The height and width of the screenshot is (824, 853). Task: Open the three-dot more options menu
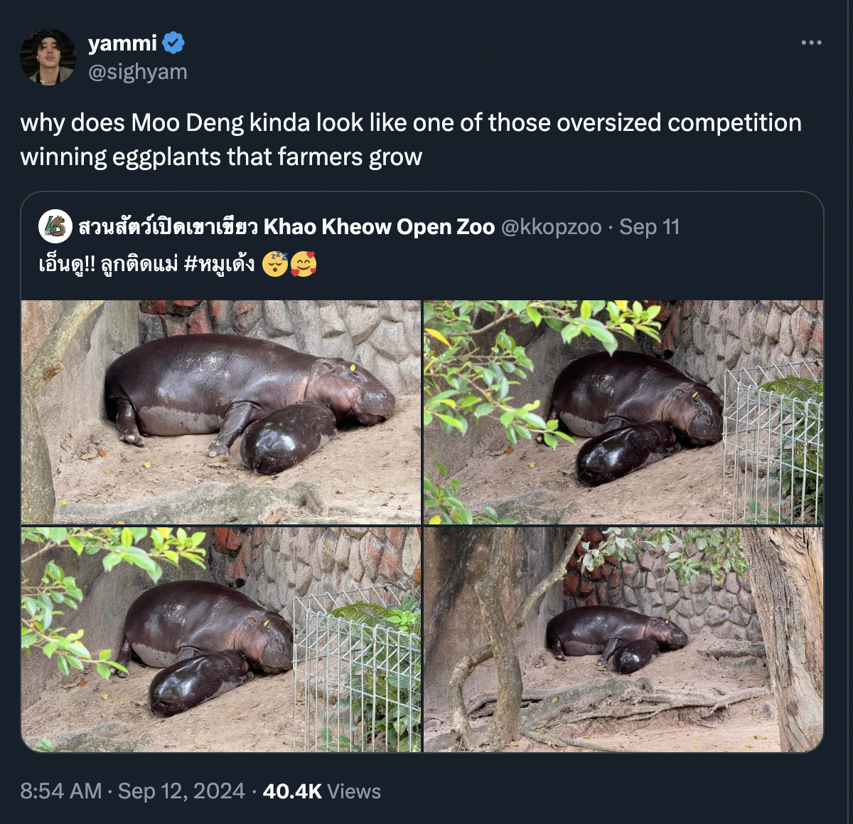[x=810, y=41]
